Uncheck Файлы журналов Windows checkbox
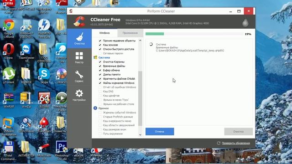The width and height of the screenshot is (292, 164). pos(100,83)
